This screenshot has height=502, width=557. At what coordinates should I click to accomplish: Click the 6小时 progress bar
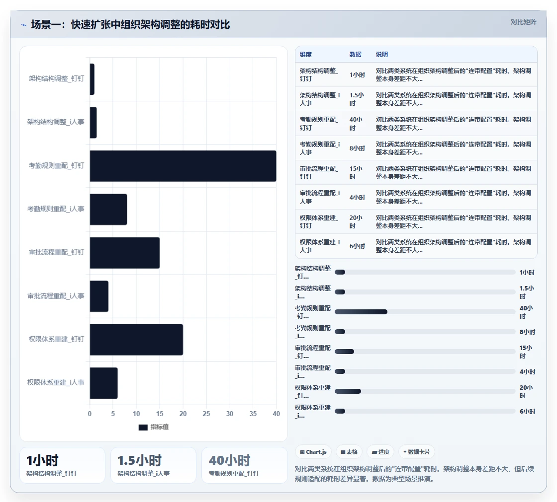425,411
